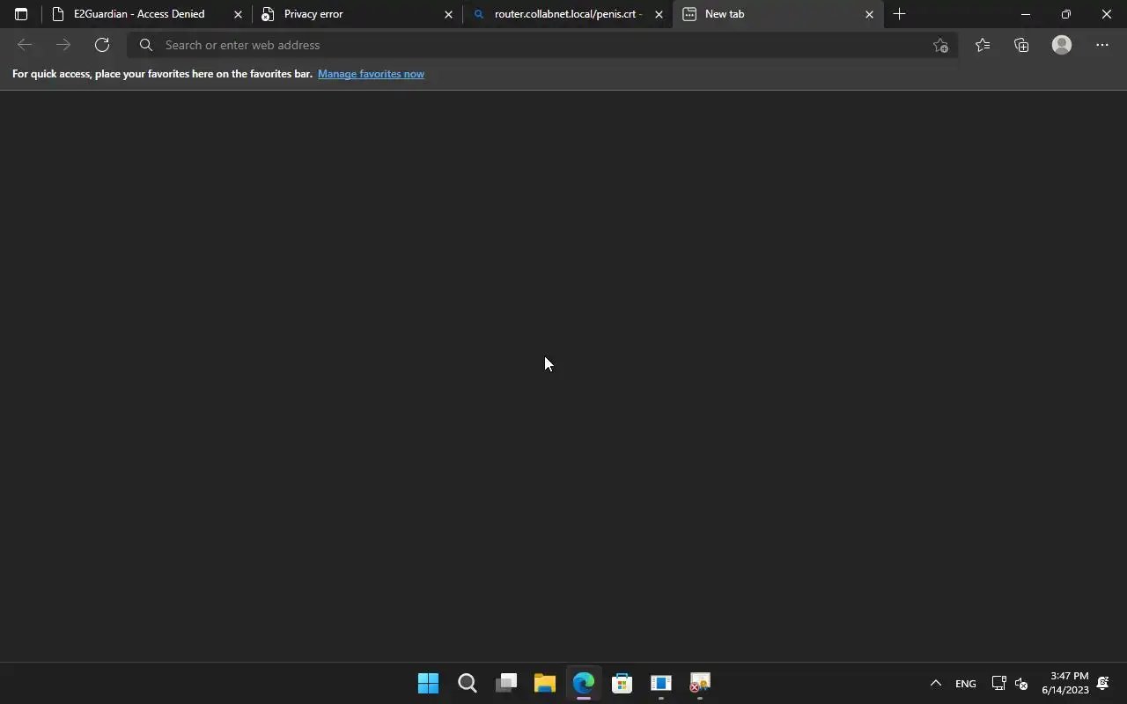Click the ENG language indicator

(966, 684)
